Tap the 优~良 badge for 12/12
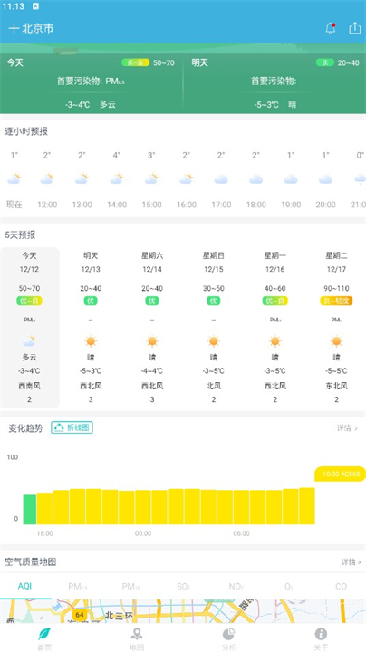This screenshot has height=652, width=366. tap(30, 301)
